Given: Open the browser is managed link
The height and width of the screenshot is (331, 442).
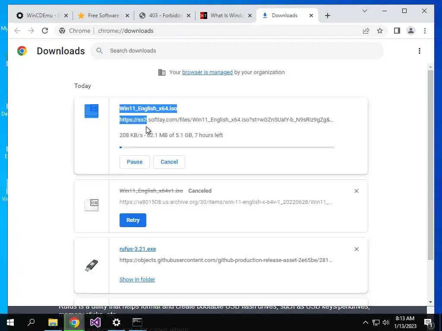Looking at the screenshot, I should click(207, 72).
